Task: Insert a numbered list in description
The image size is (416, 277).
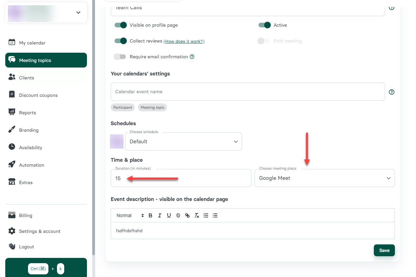Action: (x=206, y=215)
